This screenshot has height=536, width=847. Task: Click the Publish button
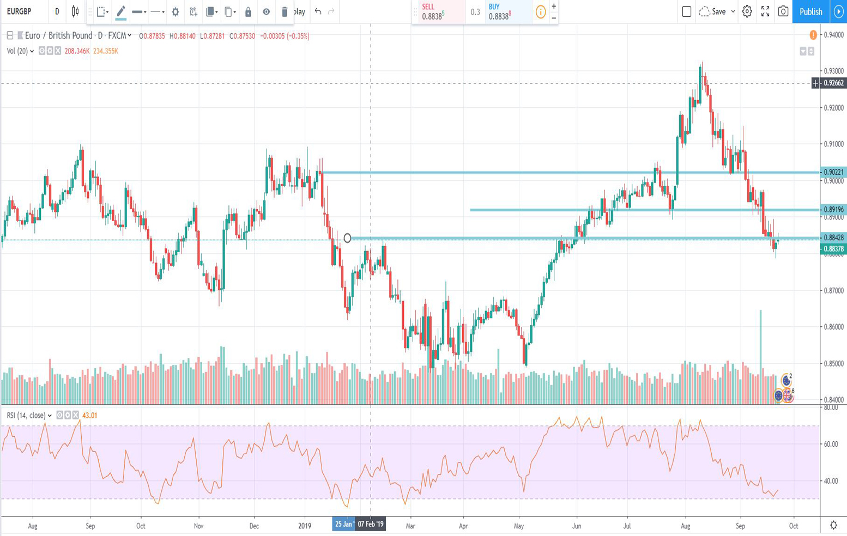(x=811, y=11)
